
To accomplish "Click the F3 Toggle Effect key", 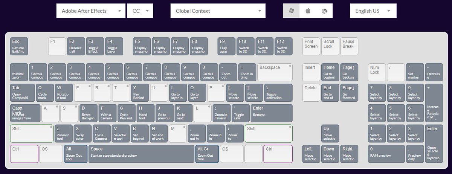I will 95,46.
